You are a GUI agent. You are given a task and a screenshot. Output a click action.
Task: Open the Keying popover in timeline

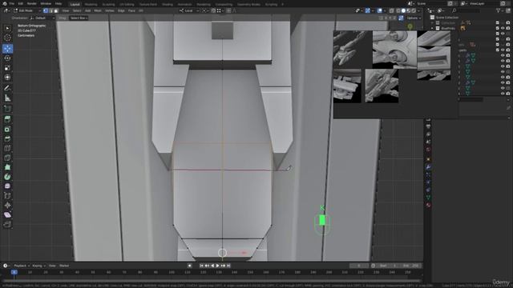tap(38, 266)
